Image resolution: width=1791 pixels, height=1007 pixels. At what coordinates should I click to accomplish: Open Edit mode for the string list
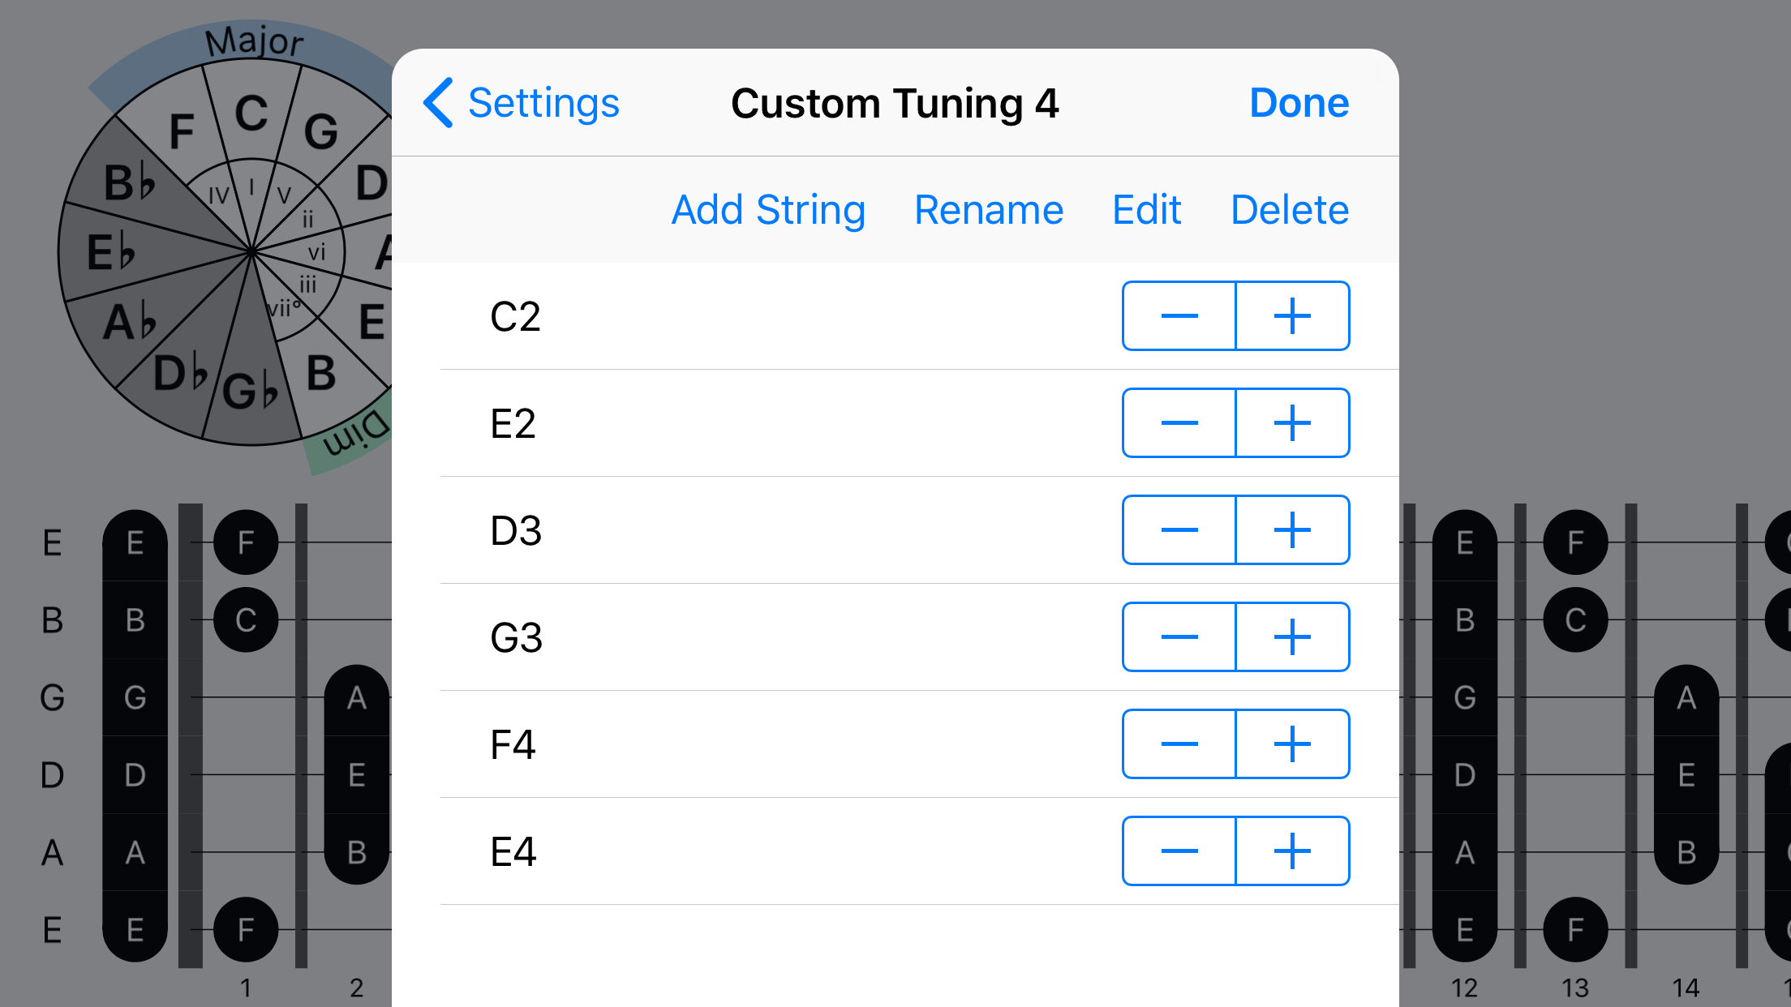(x=1145, y=209)
